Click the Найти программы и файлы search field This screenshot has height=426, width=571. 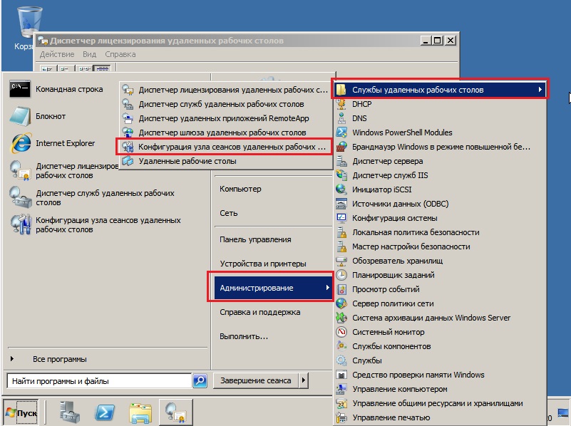pos(99,381)
